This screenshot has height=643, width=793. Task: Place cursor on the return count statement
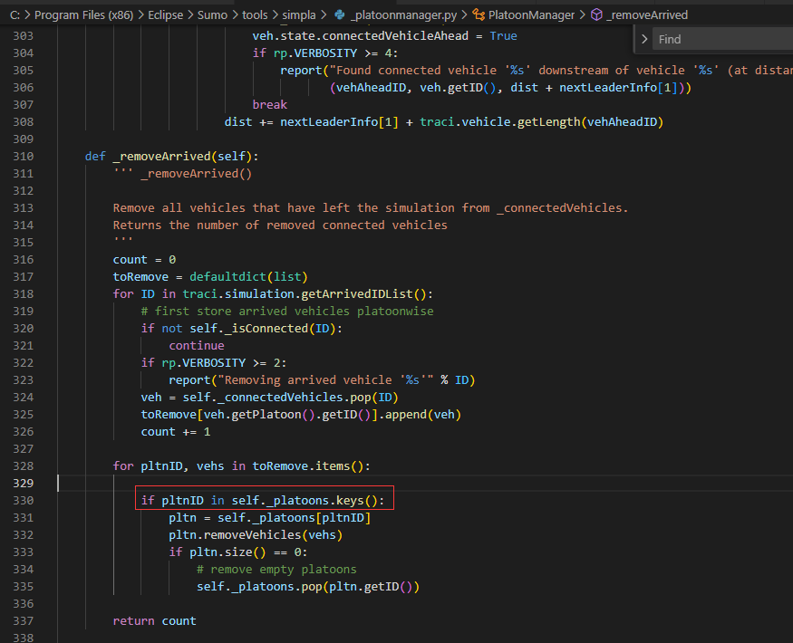tap(154, 620)
